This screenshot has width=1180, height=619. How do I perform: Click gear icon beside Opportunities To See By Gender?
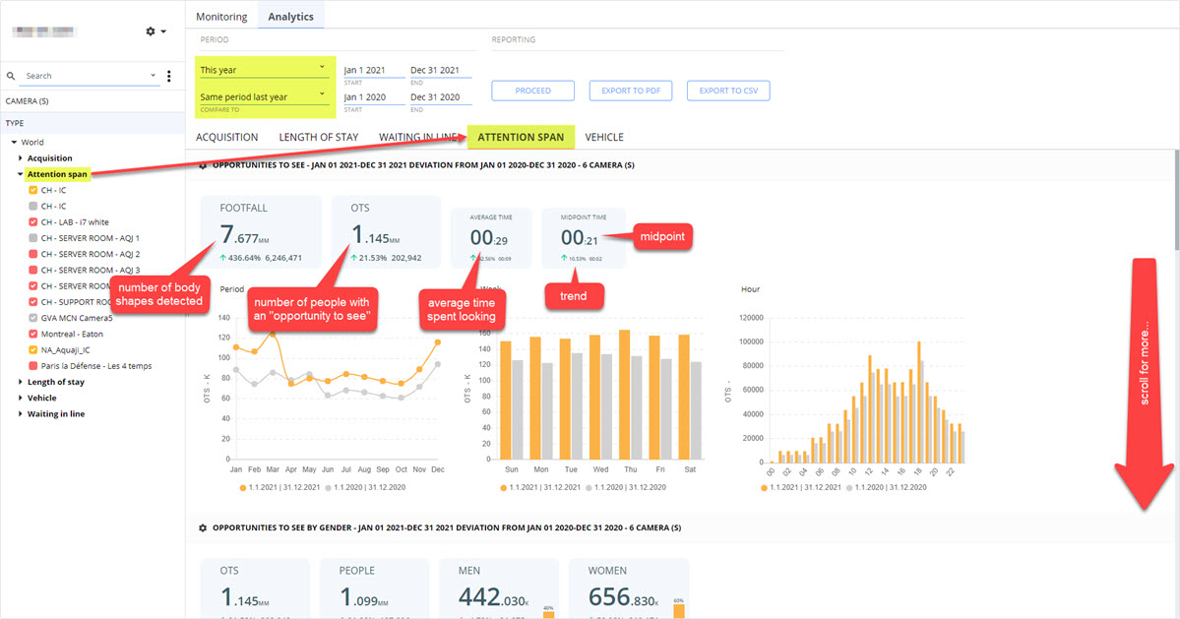point(203,528)
